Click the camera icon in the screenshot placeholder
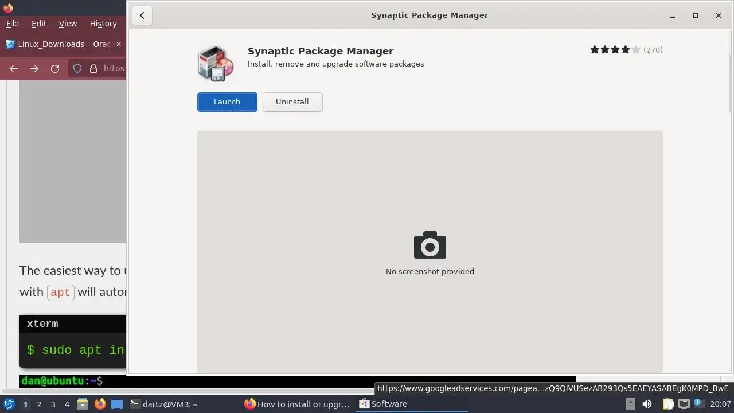 pos(430,245)
